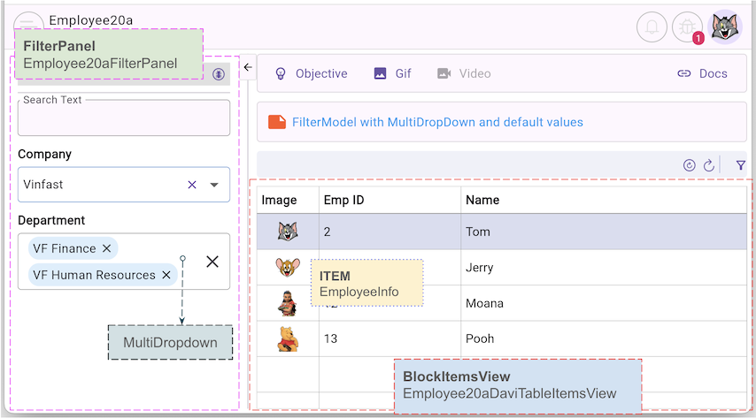Viewport: 756px width, 418px height.
Task: Expand the Company dropdown arrow
Action: (x=214, y=185)
